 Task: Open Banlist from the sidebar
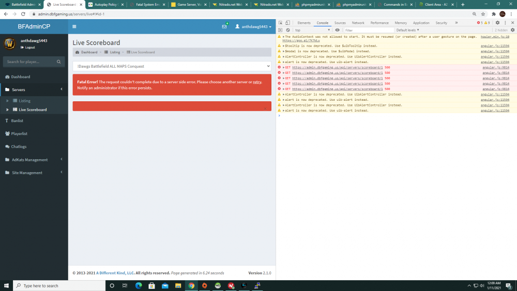click(17, 120)
